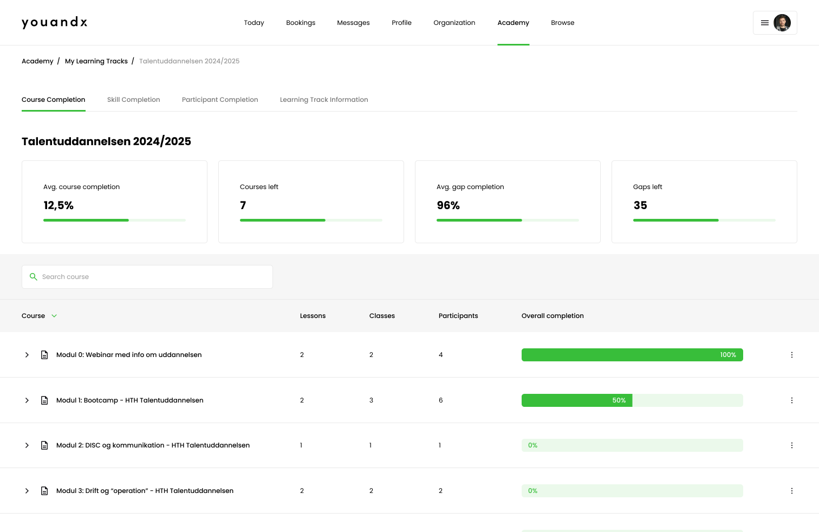Open more options for Modul 0 Webinar
The width and height of the screenshot is (819, 532).
(x=792, y=355)
